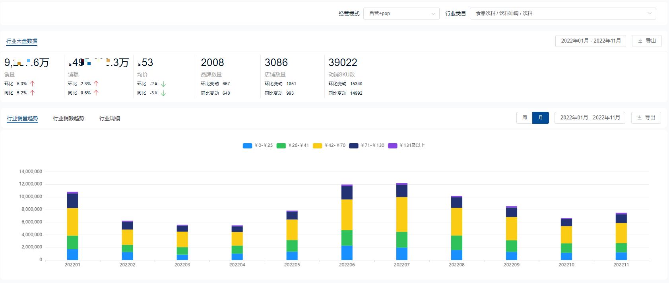Click the top 导出 export button

647,41
